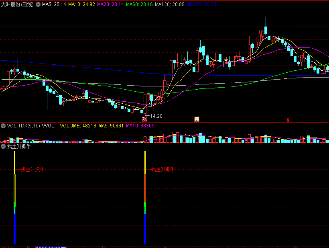
Task: Click the red S marker near chart bottom
Action: tap(288, 120)
